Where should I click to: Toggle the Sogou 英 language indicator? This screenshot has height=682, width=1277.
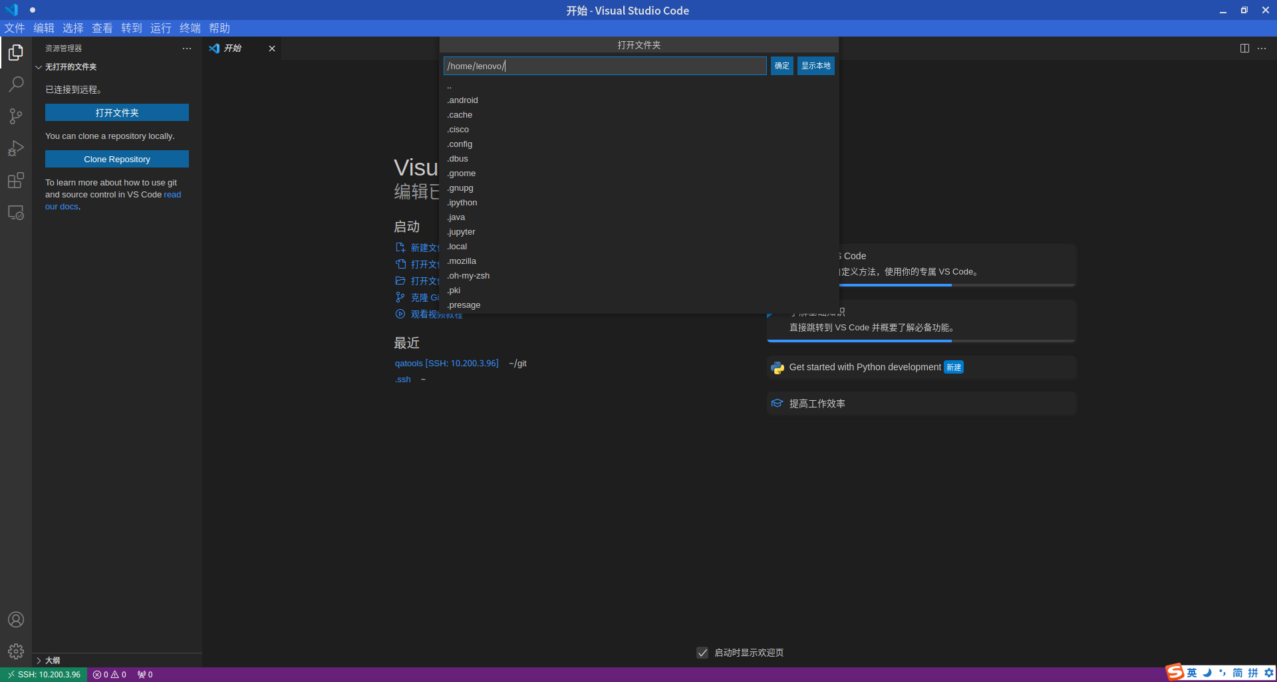pos(1192,673)
